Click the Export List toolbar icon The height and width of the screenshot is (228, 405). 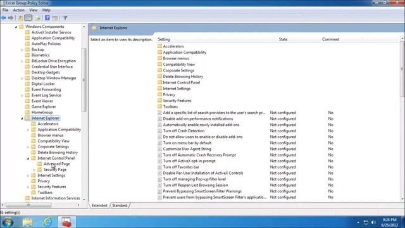point(38,18)
